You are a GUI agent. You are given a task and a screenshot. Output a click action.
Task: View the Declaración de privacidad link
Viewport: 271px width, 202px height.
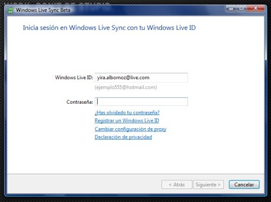[x=123, y=137]
